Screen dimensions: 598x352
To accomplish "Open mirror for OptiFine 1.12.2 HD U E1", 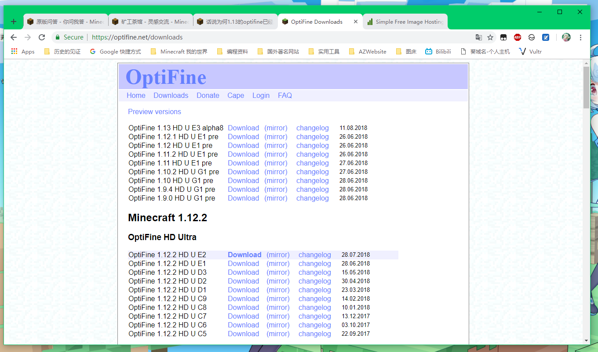I will [278, 264].
